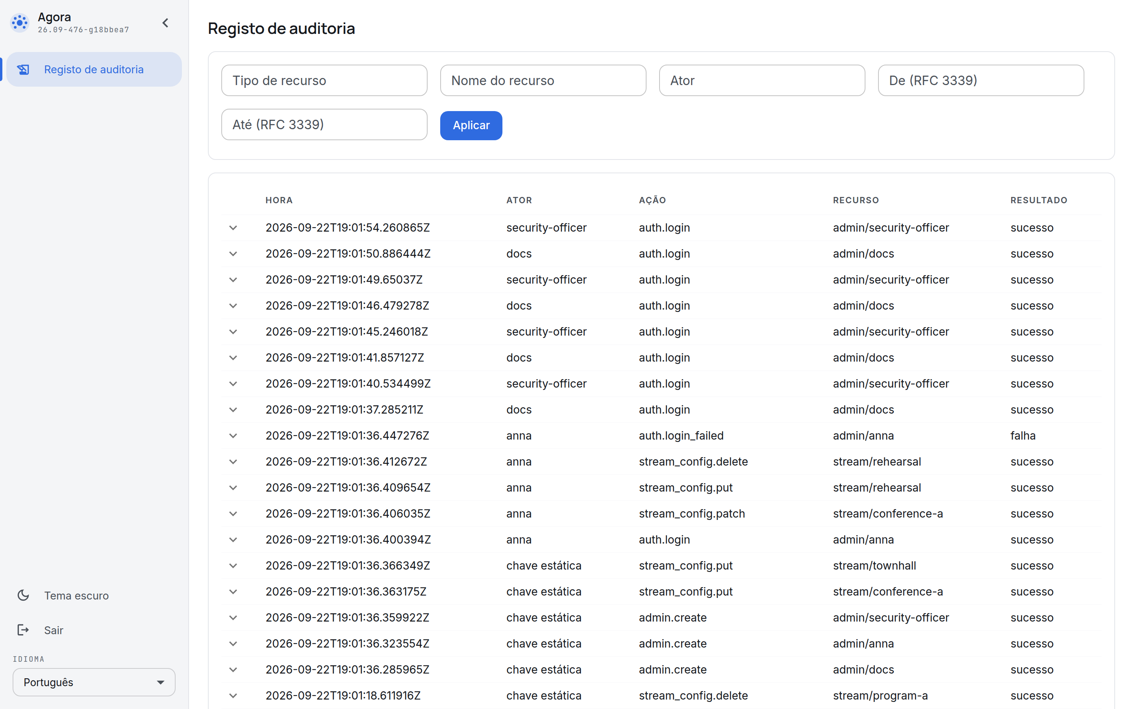Click timestamp 2026-09-22T19:01:18.611916Z
This screenshot has width=1134, height=709.
click(343, 695)
